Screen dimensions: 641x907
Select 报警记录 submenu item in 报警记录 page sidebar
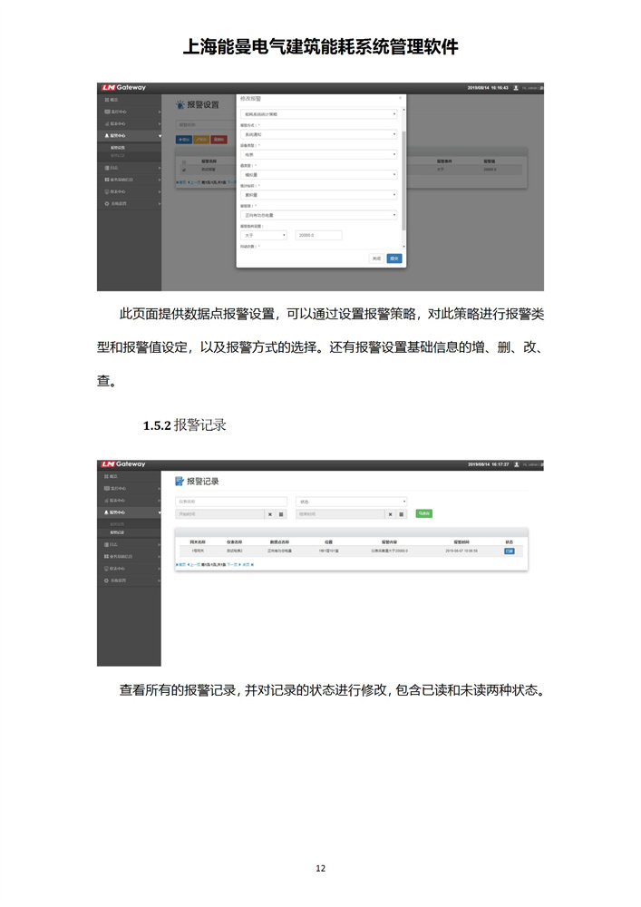point(119,532)
